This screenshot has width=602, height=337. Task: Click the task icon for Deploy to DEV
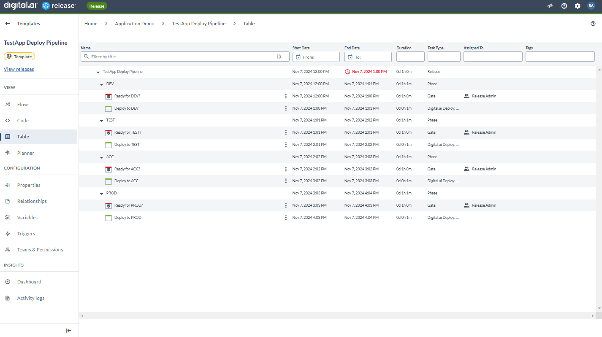tap(108, 108)
